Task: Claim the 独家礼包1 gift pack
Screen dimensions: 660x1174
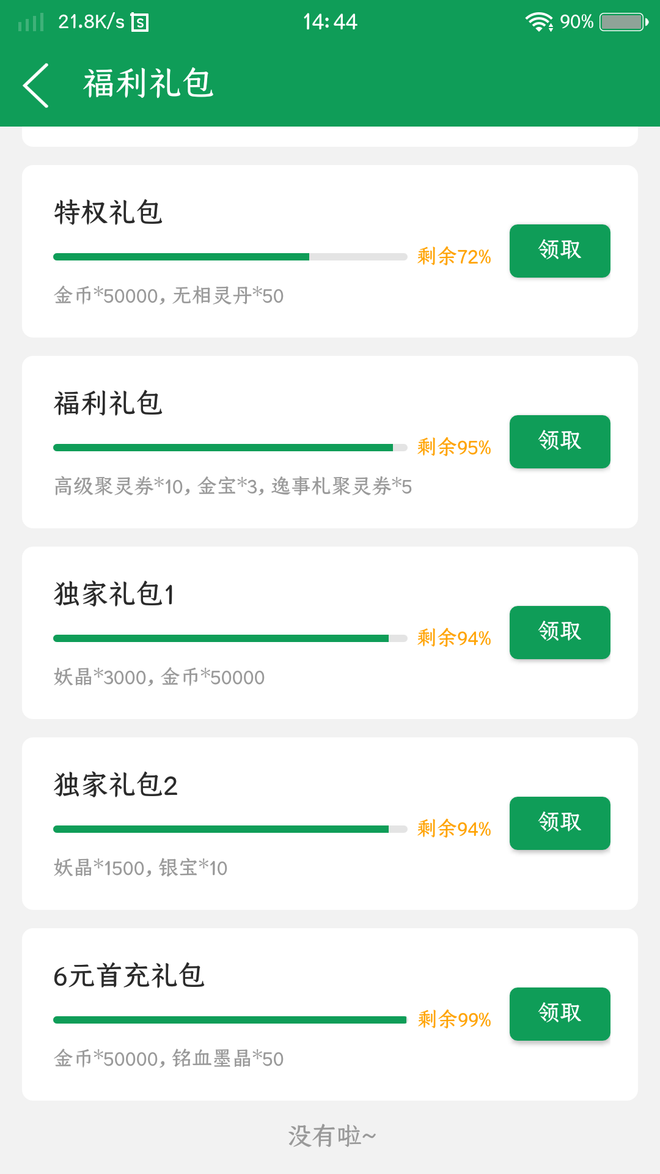Action: [x=560, y=632]
